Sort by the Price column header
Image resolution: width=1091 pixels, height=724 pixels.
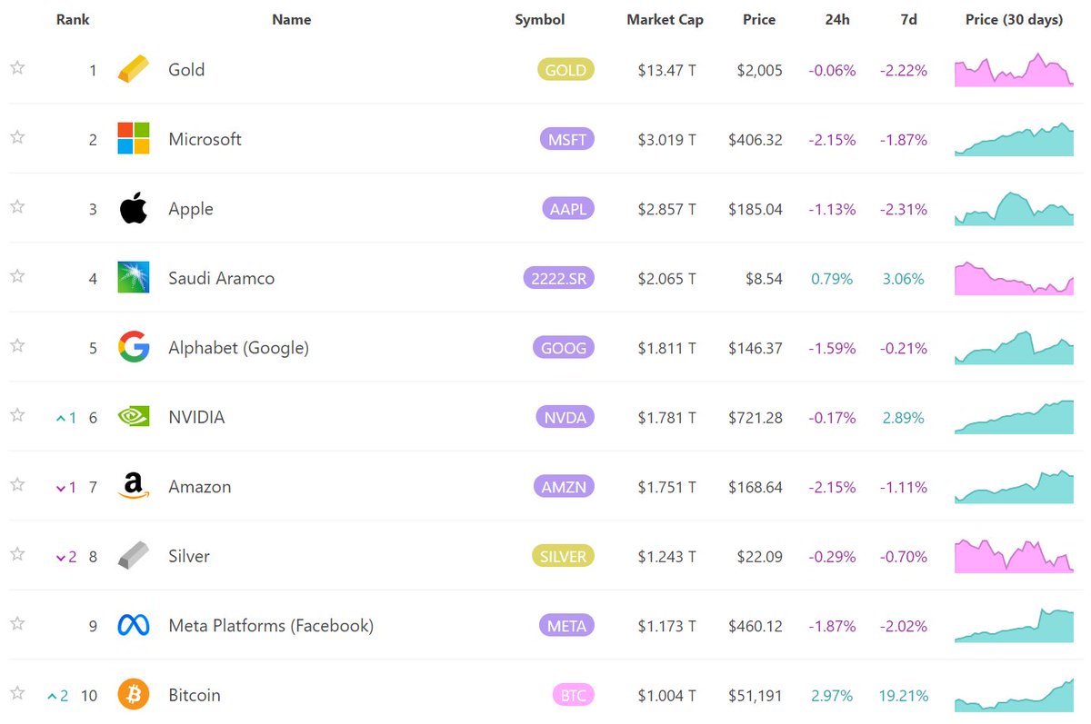coord(759,20)
